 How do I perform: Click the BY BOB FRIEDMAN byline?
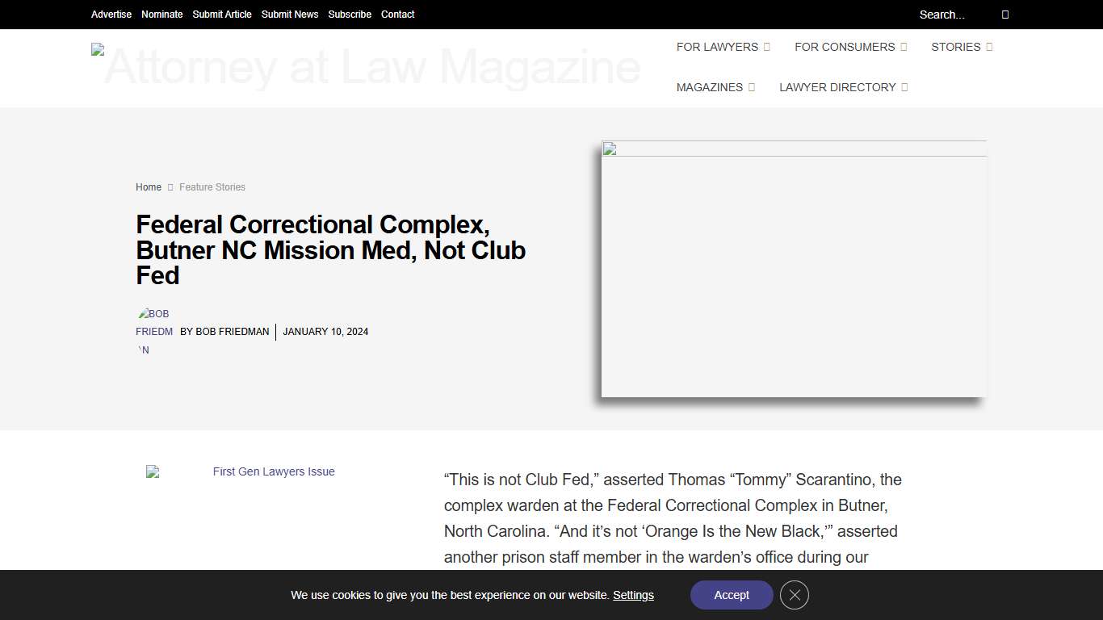[x=224, y=331]
